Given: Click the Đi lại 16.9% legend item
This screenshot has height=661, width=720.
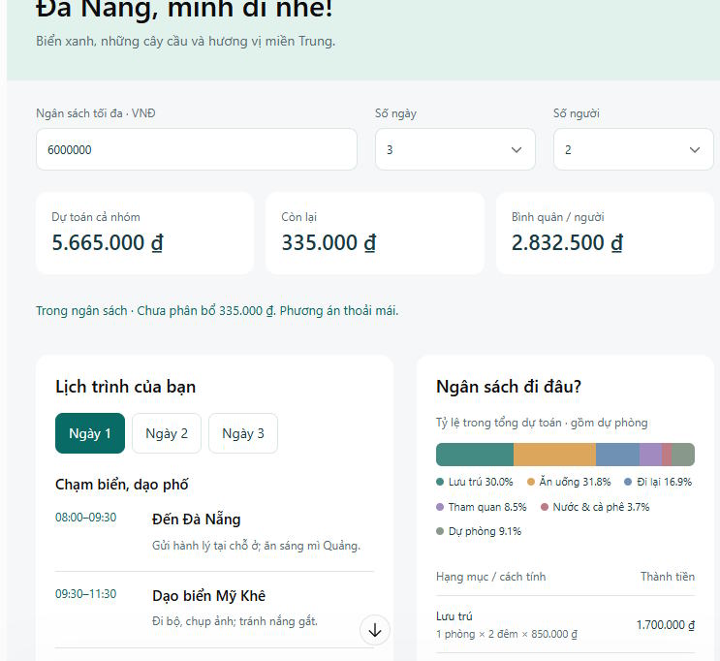Looking at the screenshot, I should tap(658, 482).
